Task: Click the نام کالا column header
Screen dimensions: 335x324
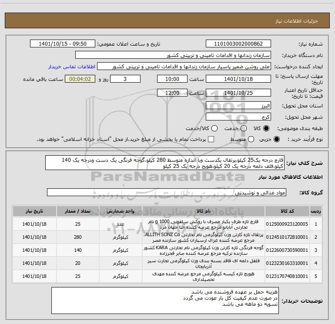Action: [x=204, y=211]
